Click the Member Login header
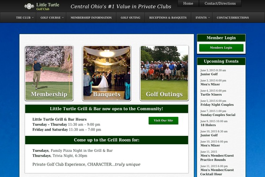 (x=221, y=38)
